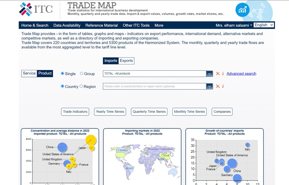Click Russian Federation on the world map

point(160,149)
